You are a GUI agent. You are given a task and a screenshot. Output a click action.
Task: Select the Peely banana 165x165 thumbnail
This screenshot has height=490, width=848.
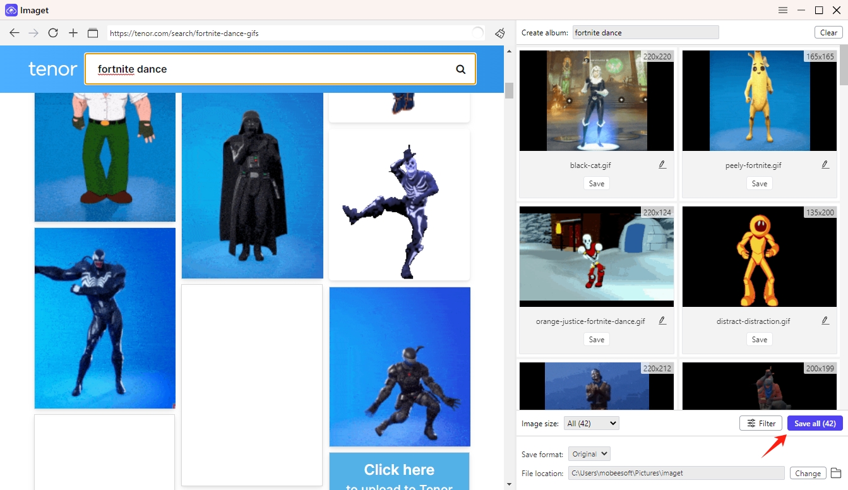(760, 100)
